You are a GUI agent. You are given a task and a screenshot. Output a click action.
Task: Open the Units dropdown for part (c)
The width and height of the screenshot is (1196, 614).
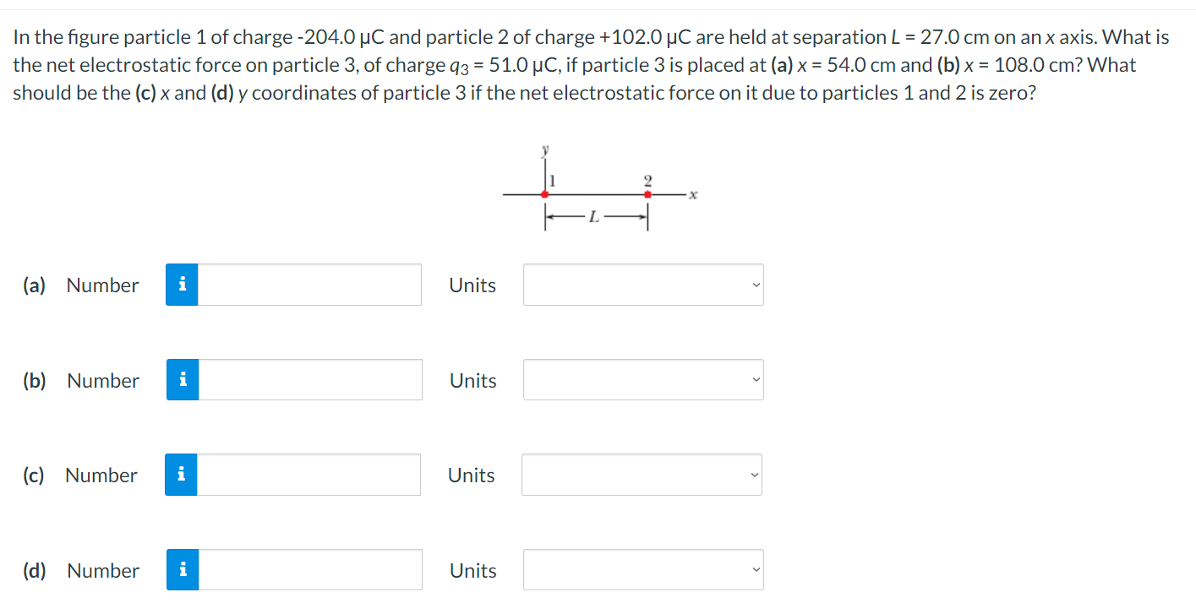tap(642, 475)
